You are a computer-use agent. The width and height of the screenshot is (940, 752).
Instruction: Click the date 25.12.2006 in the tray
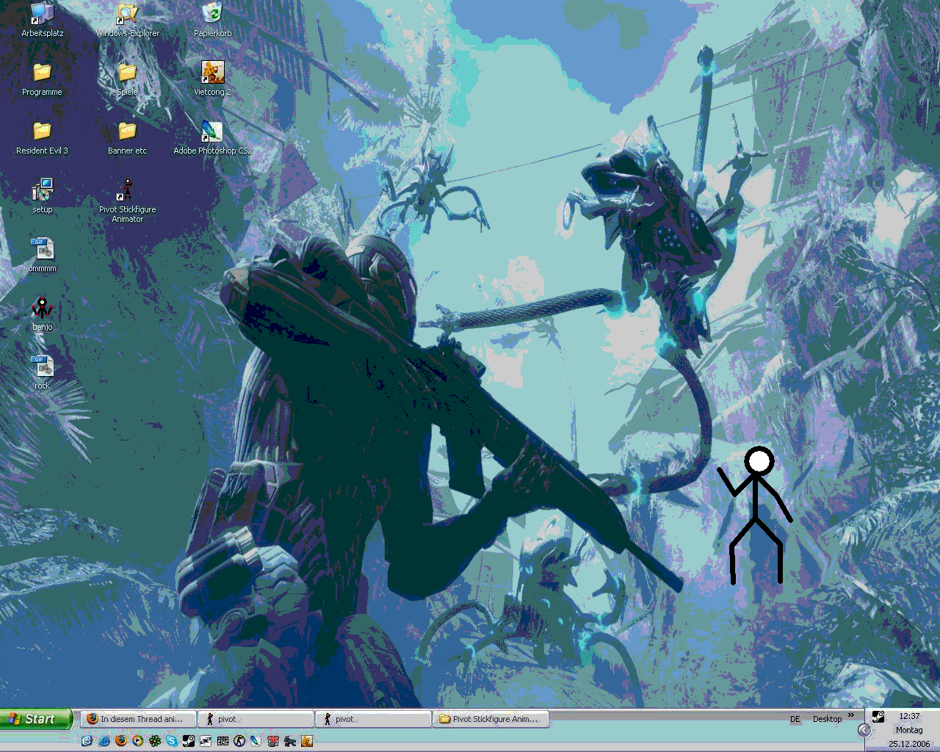[909, 744]
